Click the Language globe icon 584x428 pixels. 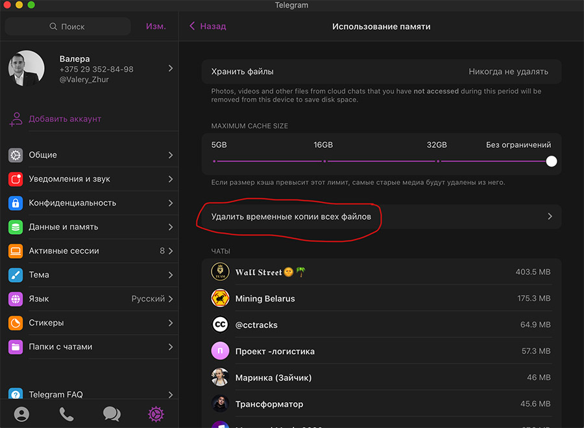16,299
